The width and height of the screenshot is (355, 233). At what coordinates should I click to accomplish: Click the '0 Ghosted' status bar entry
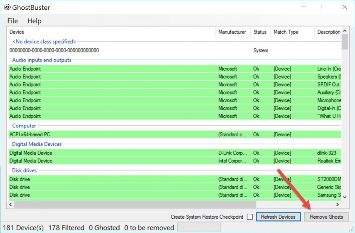(104, 228)
